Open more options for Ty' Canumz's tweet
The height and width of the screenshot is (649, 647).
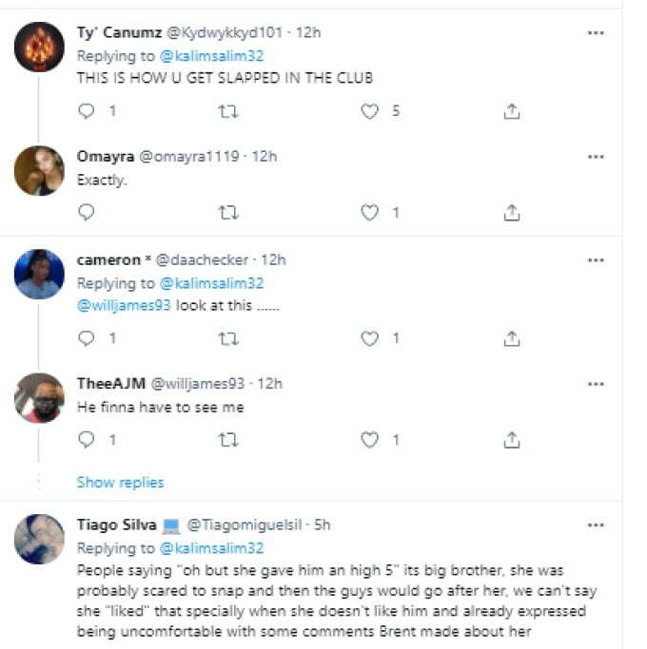click(x=596, y=32)
